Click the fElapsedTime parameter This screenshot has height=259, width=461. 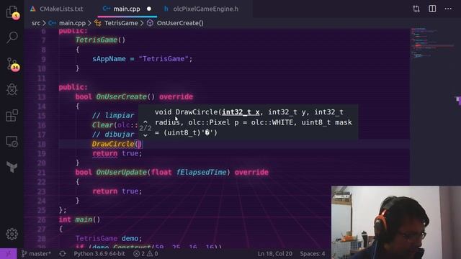click(x=201, y=172)
